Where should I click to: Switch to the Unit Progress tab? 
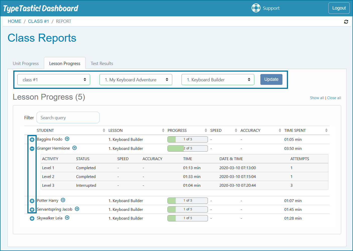26,64
